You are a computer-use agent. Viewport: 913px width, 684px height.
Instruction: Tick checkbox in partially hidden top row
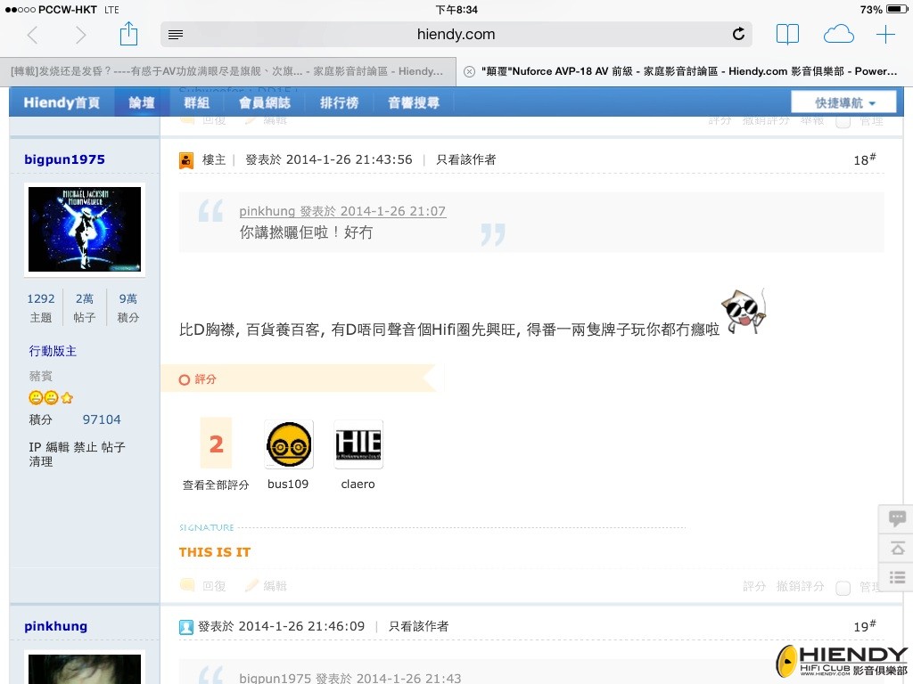click(843, 121)
